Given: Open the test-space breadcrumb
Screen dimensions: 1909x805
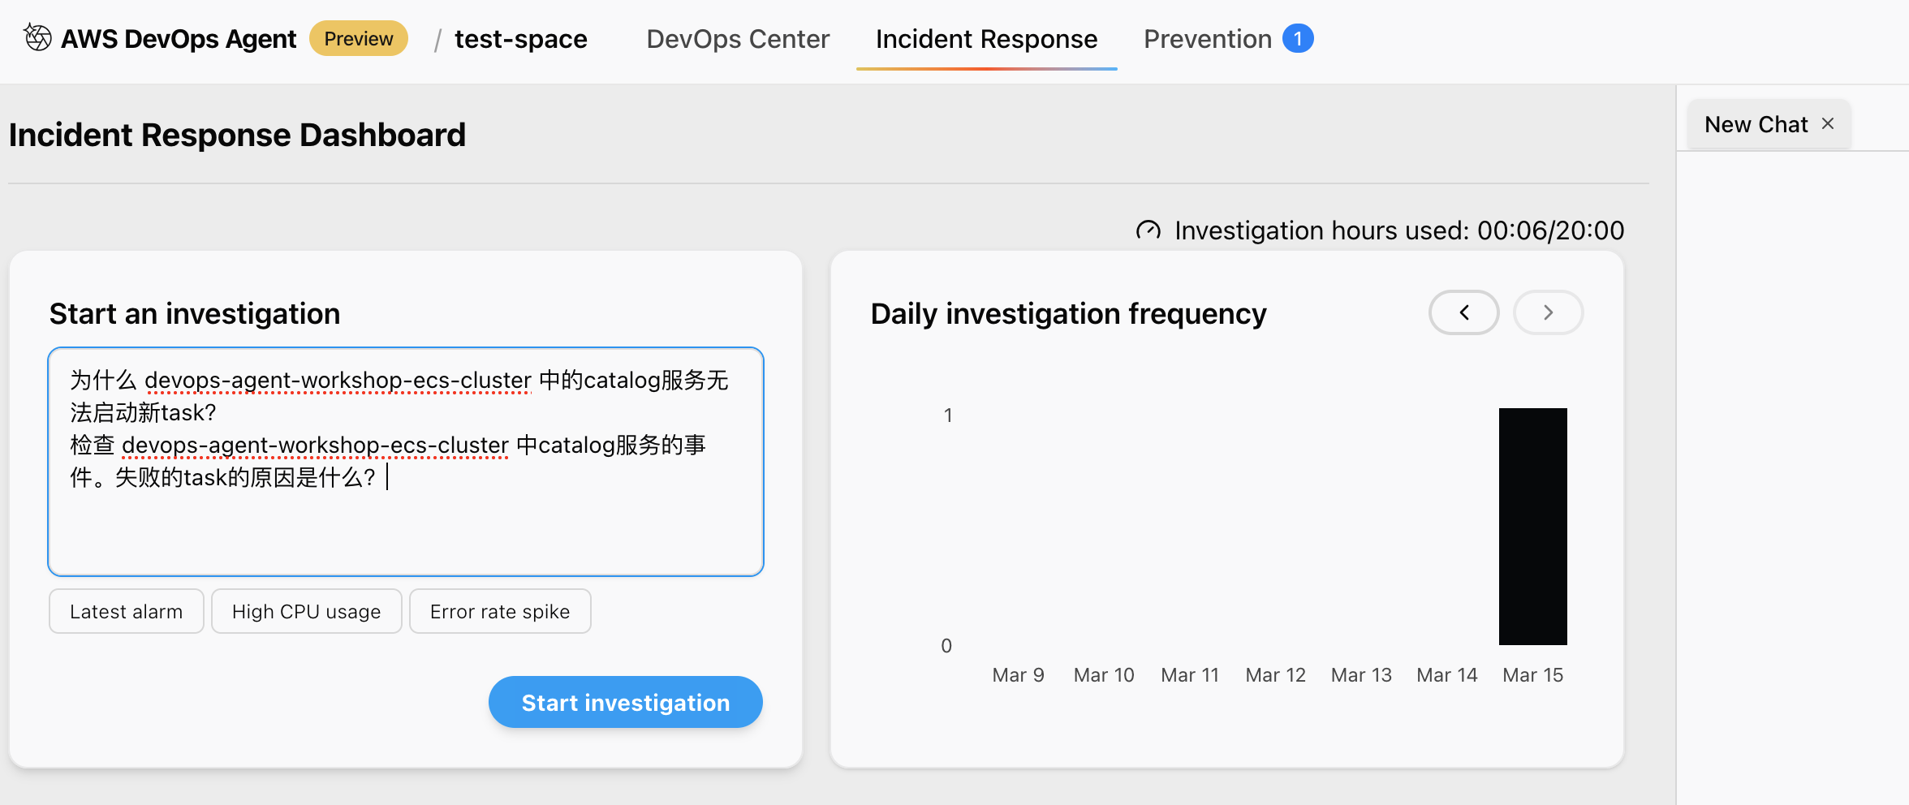Looking at the screenshot, I should click(x=520, y=39).
